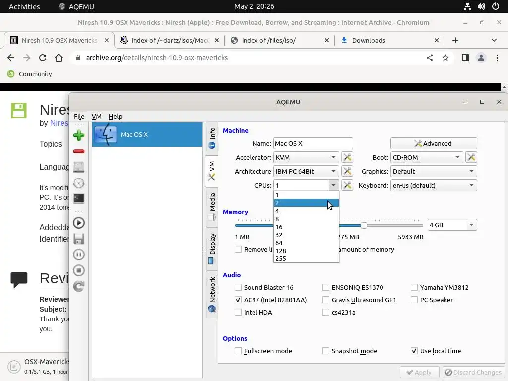508x381 pixels.
Task: Move the memory slider handle
Action: click(364, 225)
